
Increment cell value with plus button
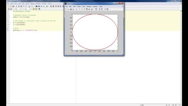(21, 9)
